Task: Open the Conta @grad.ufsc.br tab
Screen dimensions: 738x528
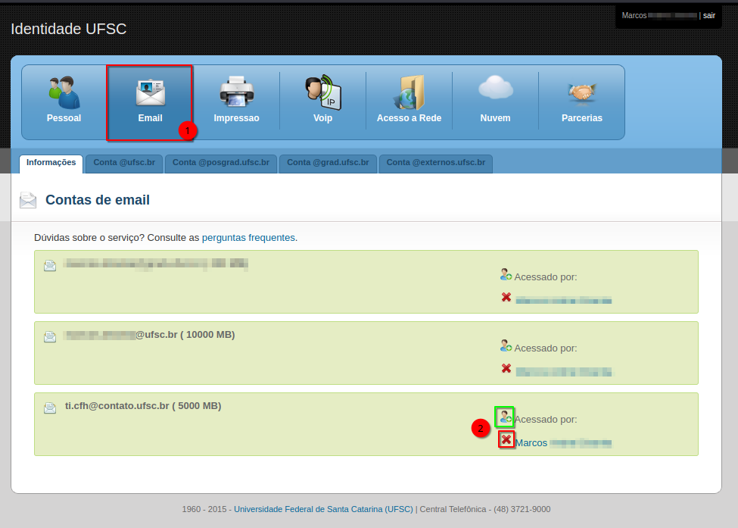Action: [328, 163]
